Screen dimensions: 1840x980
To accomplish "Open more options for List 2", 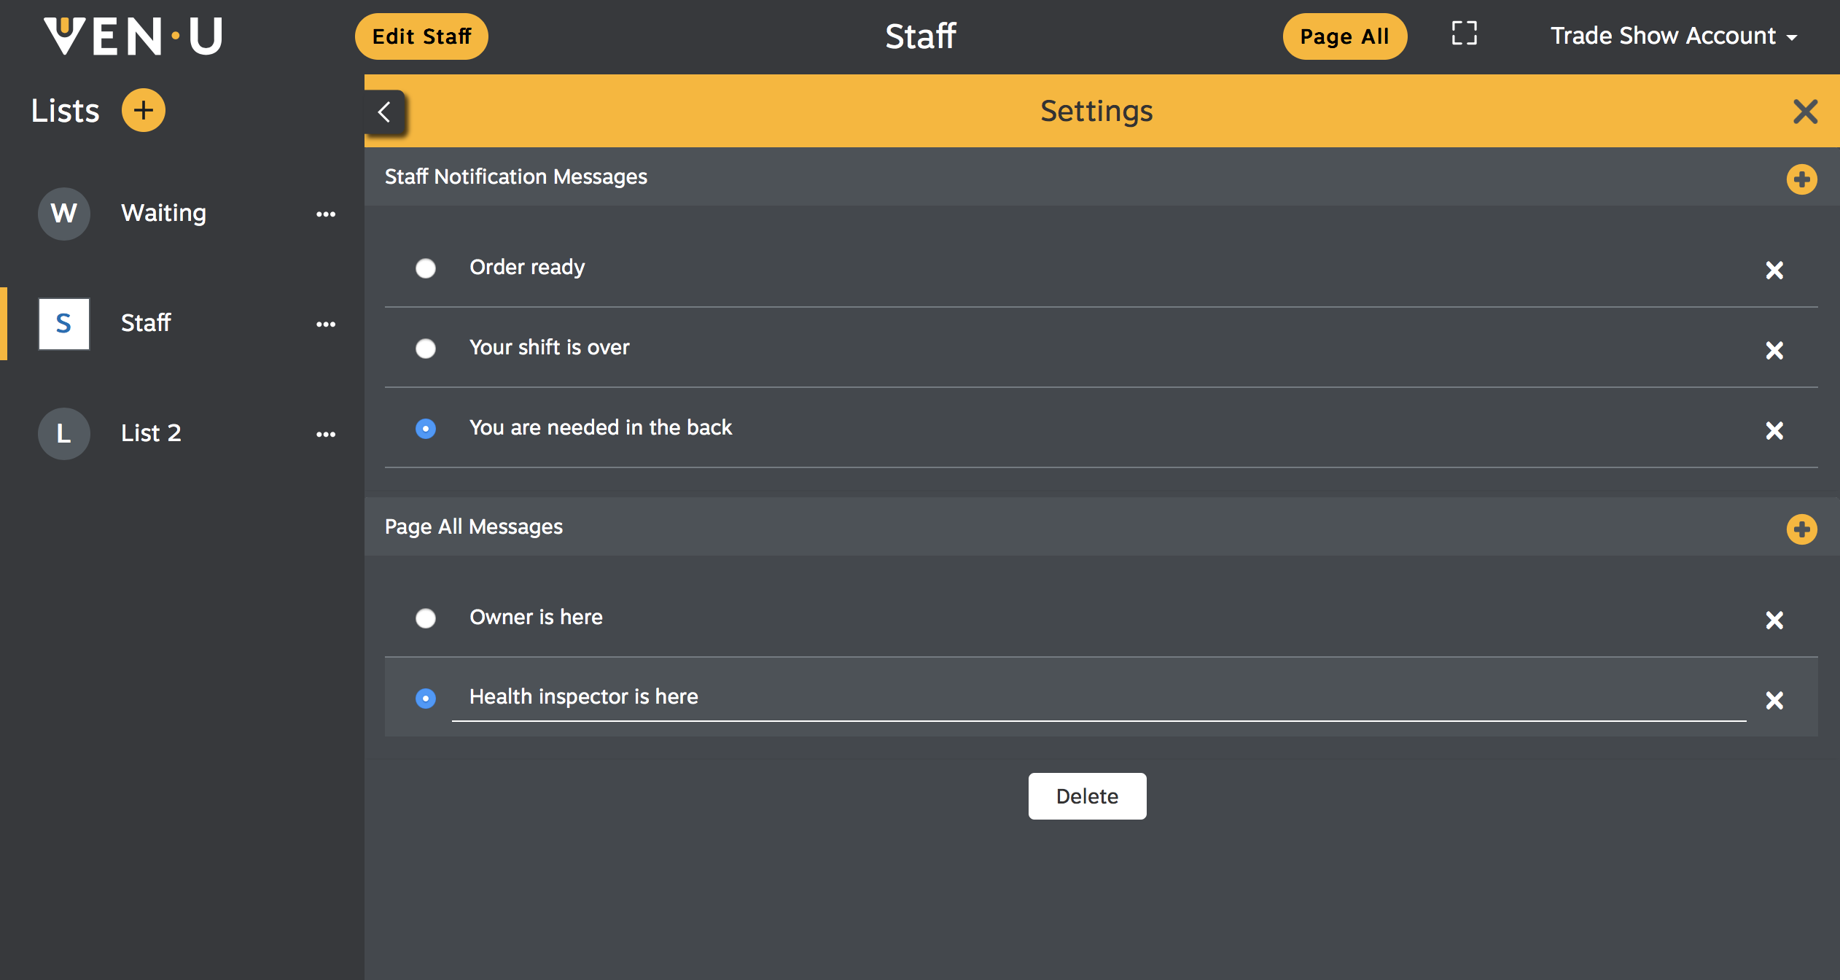I will 326,435.
